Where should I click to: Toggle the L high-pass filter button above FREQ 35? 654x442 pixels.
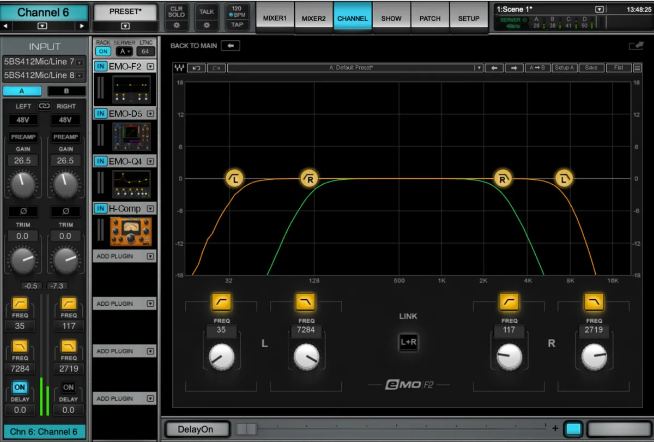click(x=221, y=302)
